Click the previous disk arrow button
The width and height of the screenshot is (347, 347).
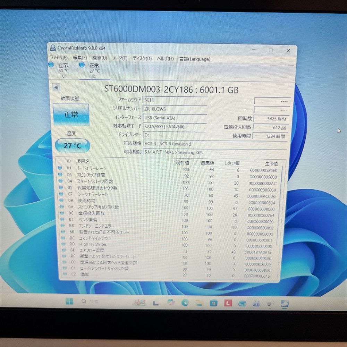click(56, 87)
